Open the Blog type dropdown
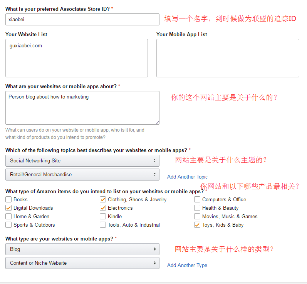307x284 pixels. pos(82,249)
